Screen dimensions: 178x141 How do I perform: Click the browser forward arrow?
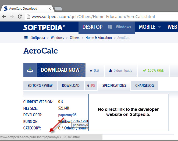(12, 17)
